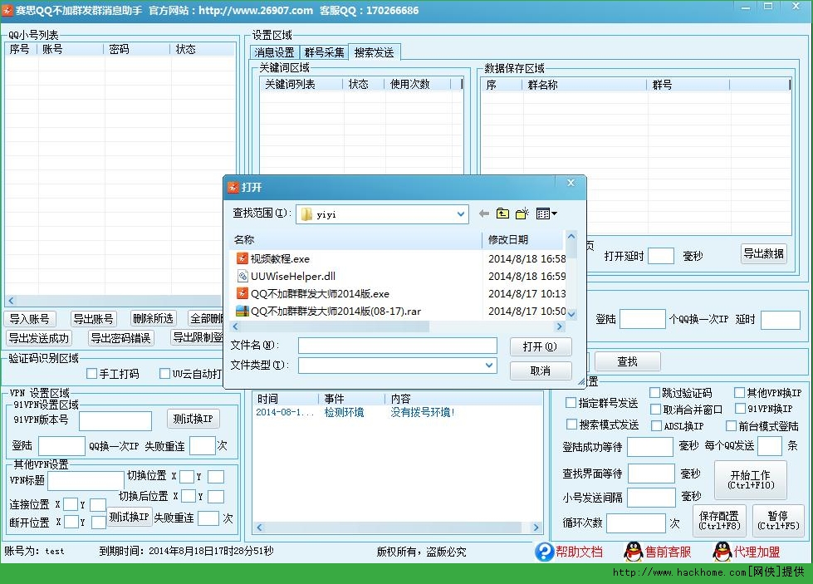813x584 pixels.
Task: Switch to the 消息设置 tab
Action: [x=274, y=52]
